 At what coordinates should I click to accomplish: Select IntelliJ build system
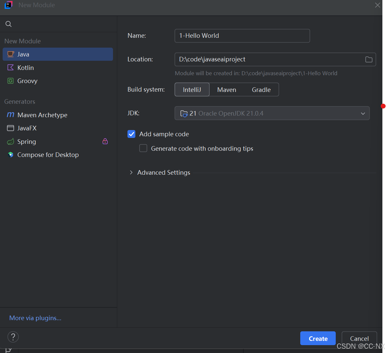[192, 90]
